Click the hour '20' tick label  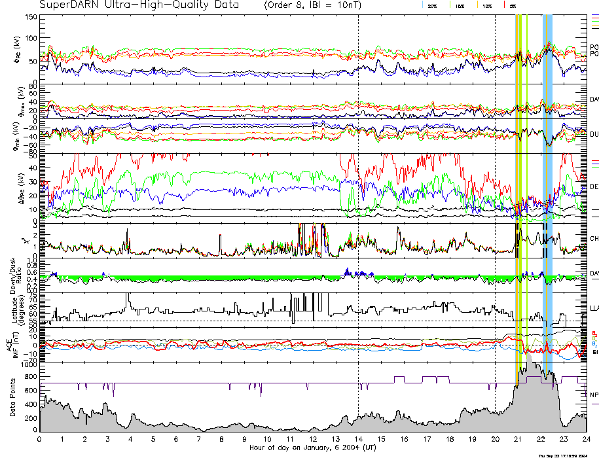[x=495, y=439]
